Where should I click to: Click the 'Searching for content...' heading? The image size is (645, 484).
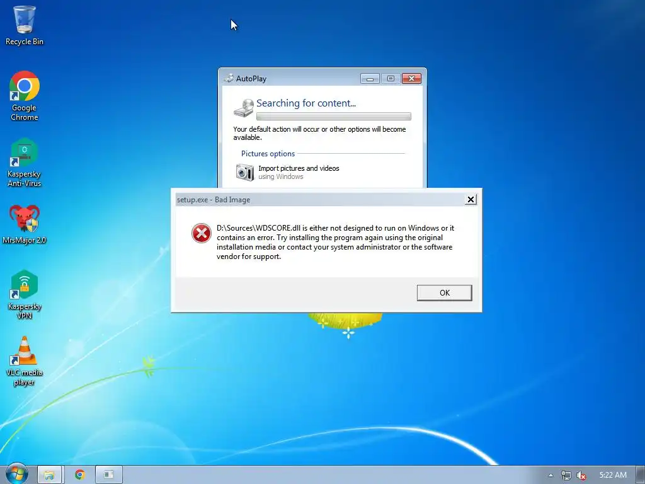pyautogui.click(x=306, y=103)
